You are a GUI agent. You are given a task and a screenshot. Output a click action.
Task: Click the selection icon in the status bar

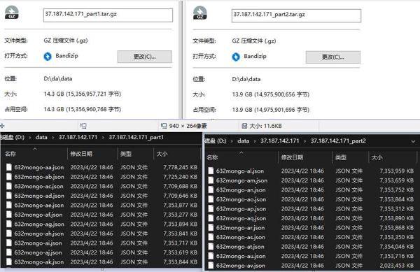(83, 126)
